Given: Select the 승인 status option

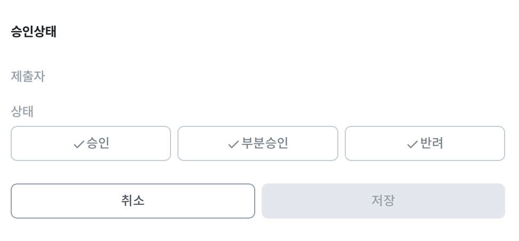Looking at the screenshot, I should pos(91,143).
